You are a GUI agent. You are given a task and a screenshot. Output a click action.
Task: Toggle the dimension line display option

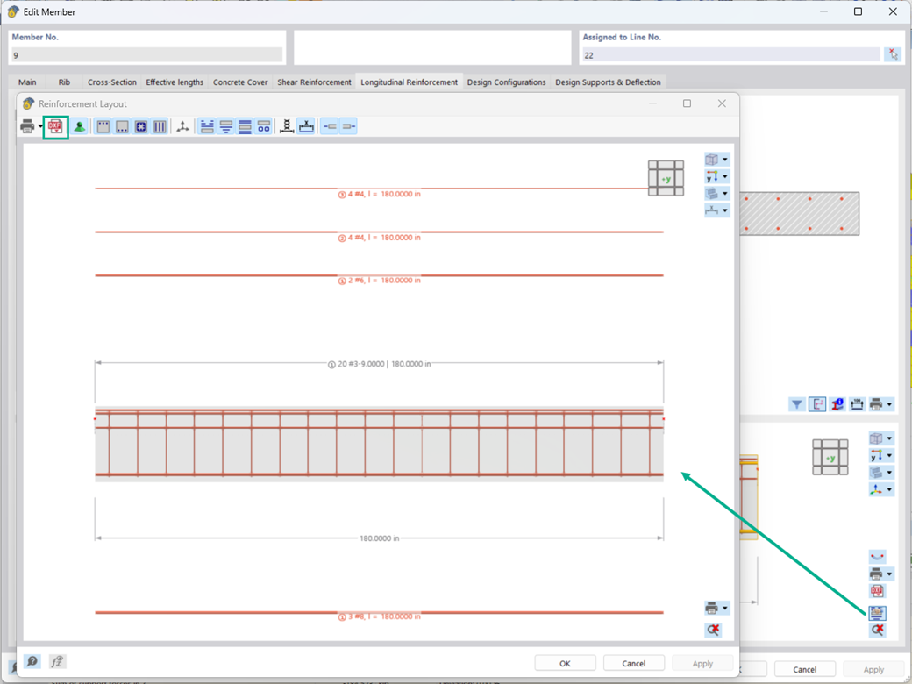point(306,126)
